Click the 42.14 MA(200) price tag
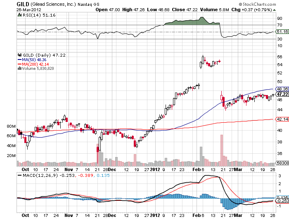The height and width of the screenshot is (219, 289). click(282, 119)
